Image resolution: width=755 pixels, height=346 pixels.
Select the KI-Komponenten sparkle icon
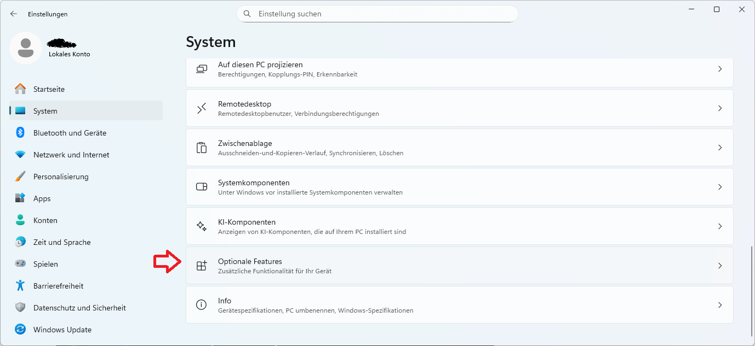click(202, 226)
